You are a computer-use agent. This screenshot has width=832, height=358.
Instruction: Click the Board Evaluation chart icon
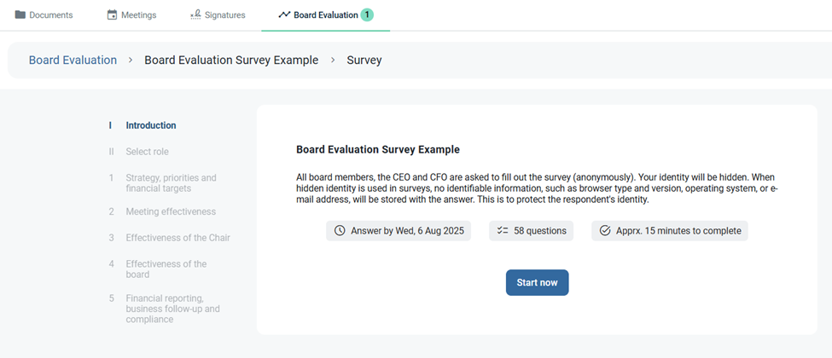(284, 14)
